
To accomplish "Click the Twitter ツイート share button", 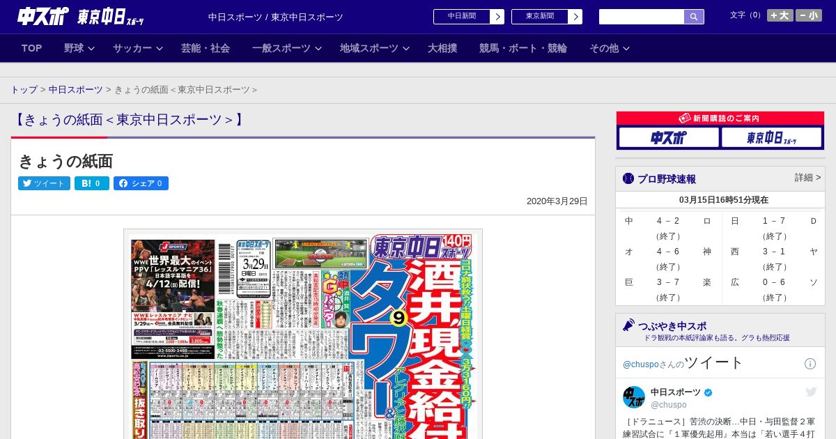I will coord(44,183).
